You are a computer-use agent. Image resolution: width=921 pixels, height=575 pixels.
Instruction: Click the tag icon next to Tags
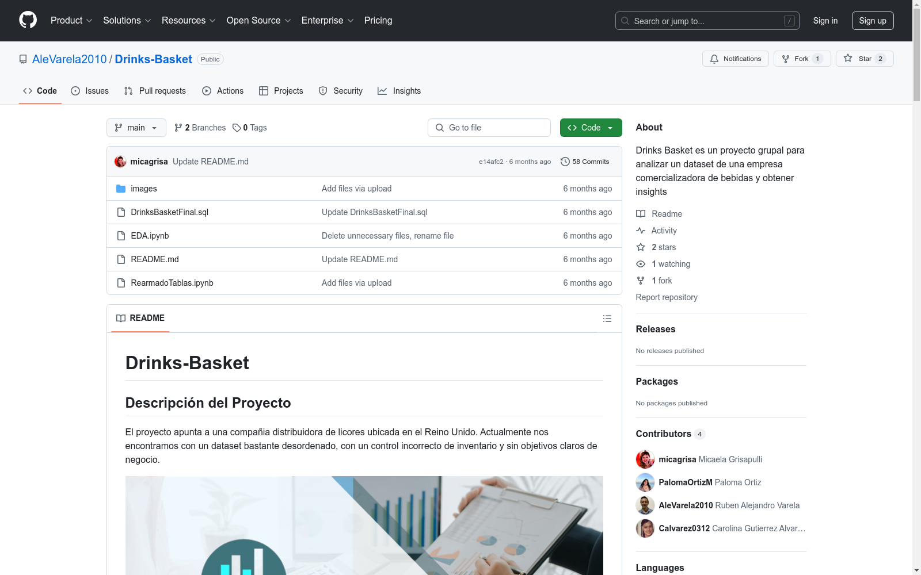click(237, 128)
